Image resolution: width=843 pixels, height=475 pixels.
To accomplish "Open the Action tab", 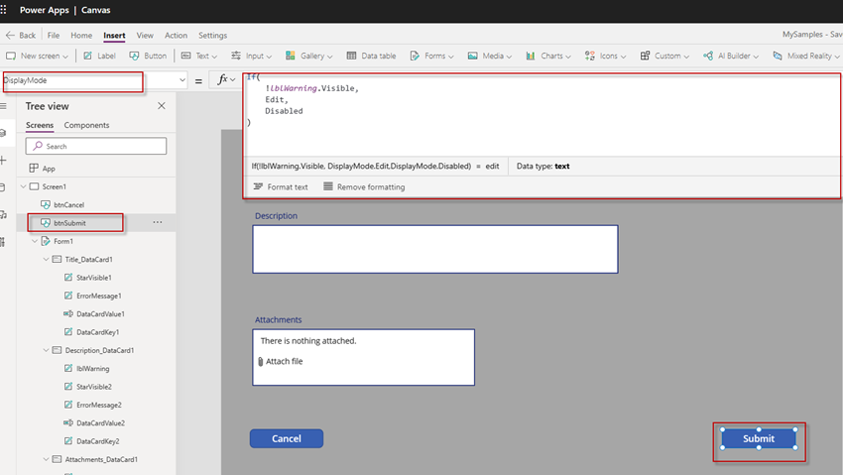I will click(x=176, y=36).
